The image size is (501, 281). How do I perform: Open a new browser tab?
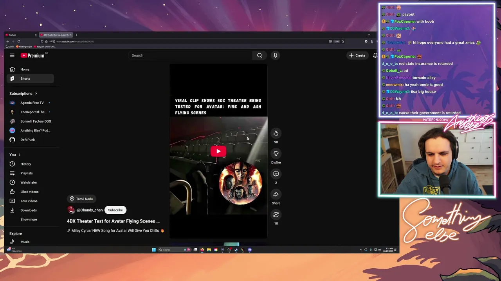(76, 35)
